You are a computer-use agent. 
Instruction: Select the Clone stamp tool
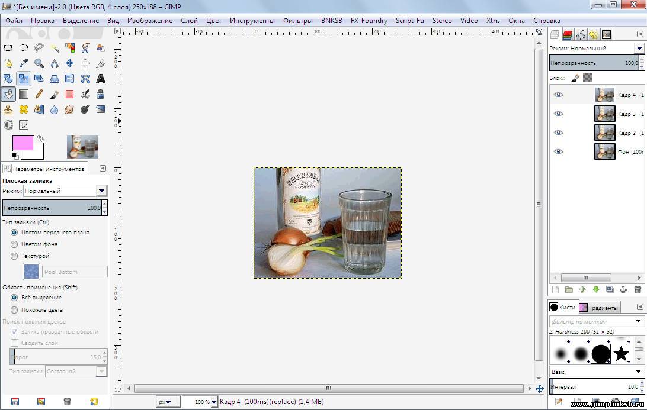(8, 109)
